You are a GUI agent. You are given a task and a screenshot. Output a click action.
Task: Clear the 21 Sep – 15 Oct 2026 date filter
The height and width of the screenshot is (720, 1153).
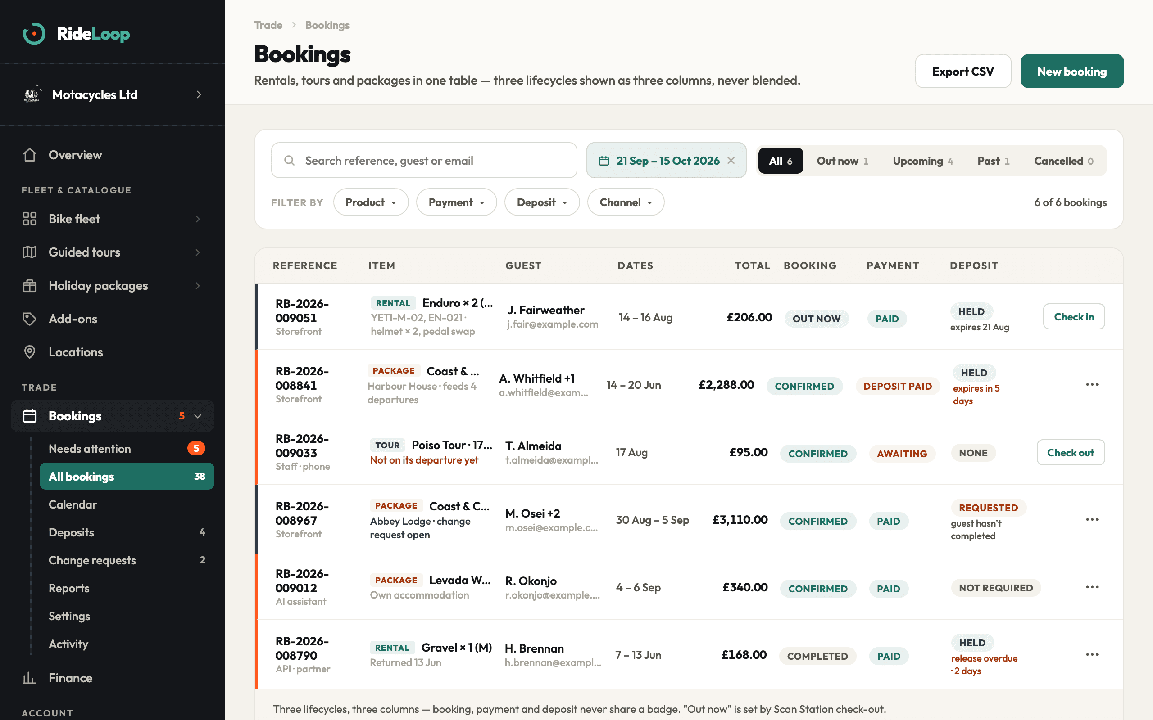point(731,161)
